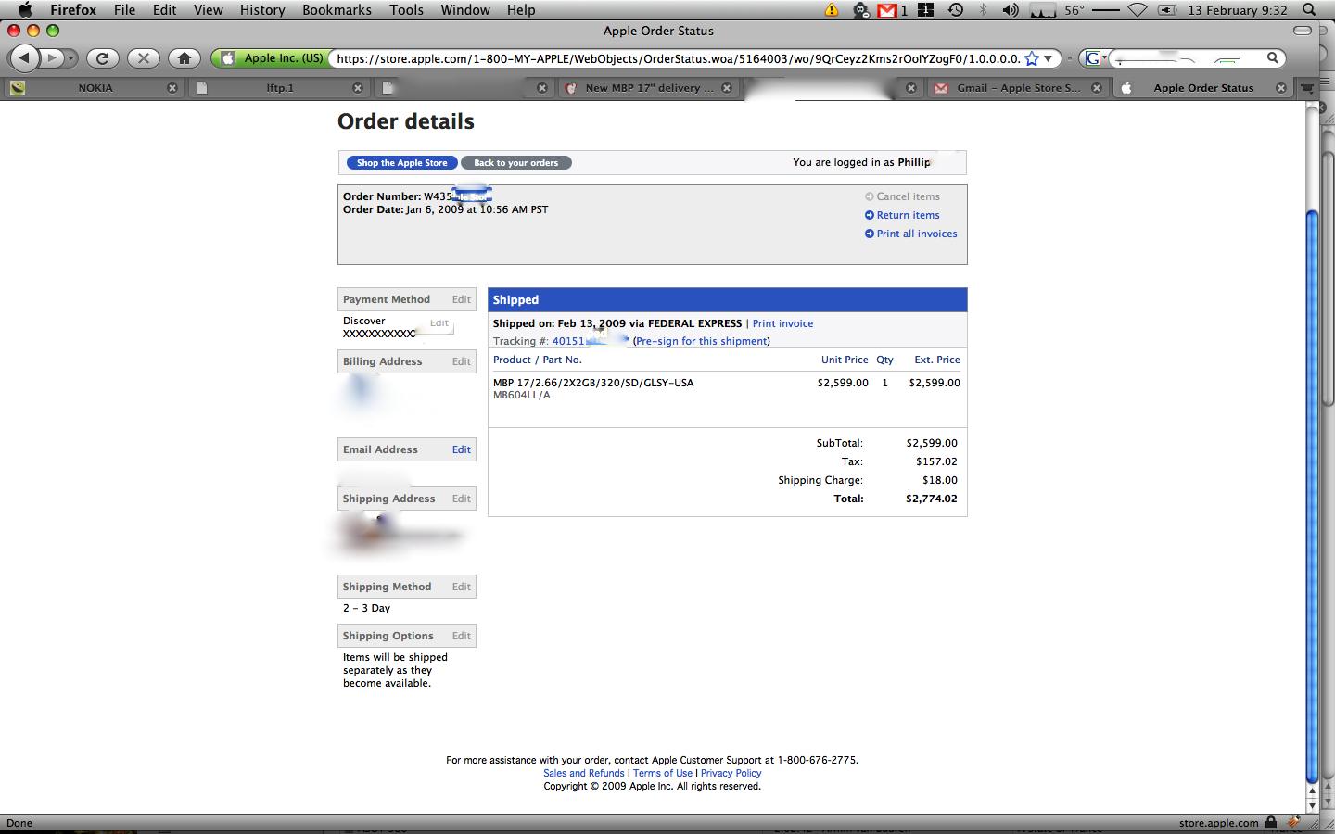Open the Privacy Policy footer link
This screenshot has height=834, width=1335.
[731, 773]
